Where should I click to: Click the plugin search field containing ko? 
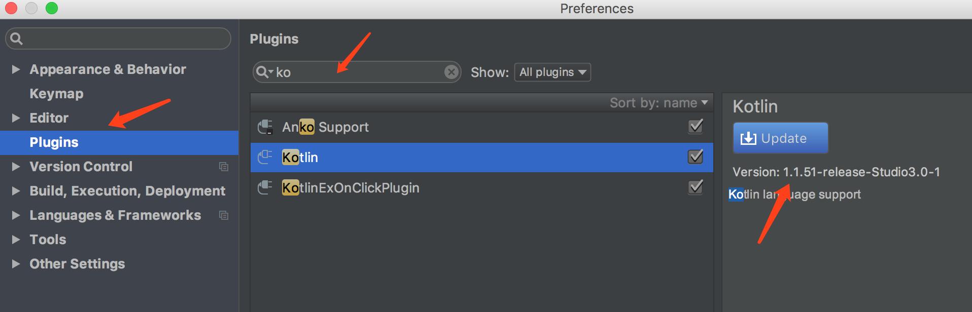(x=357, y=72)
